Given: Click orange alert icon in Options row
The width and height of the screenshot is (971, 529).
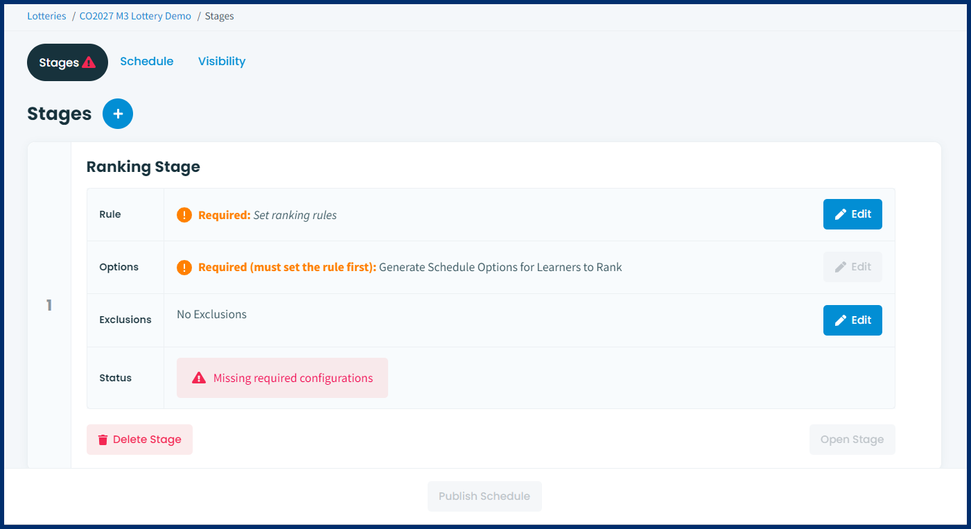Looking at the screenshot, I should [184, 267].
